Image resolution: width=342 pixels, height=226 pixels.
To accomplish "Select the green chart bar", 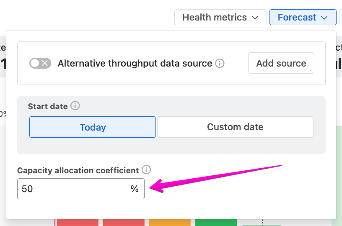I will click(216, 222).
